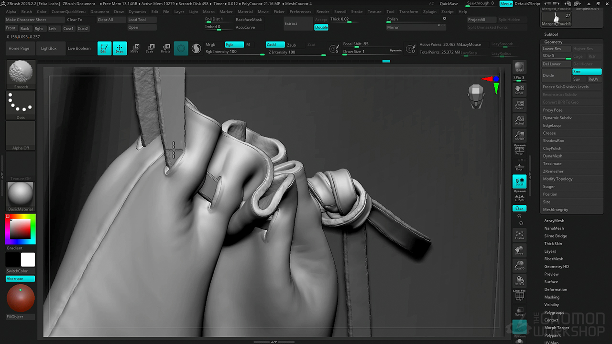Toggle the Floor grid icon
The image size is (612, 344).
pyautogui.click(x=519, y=166)
